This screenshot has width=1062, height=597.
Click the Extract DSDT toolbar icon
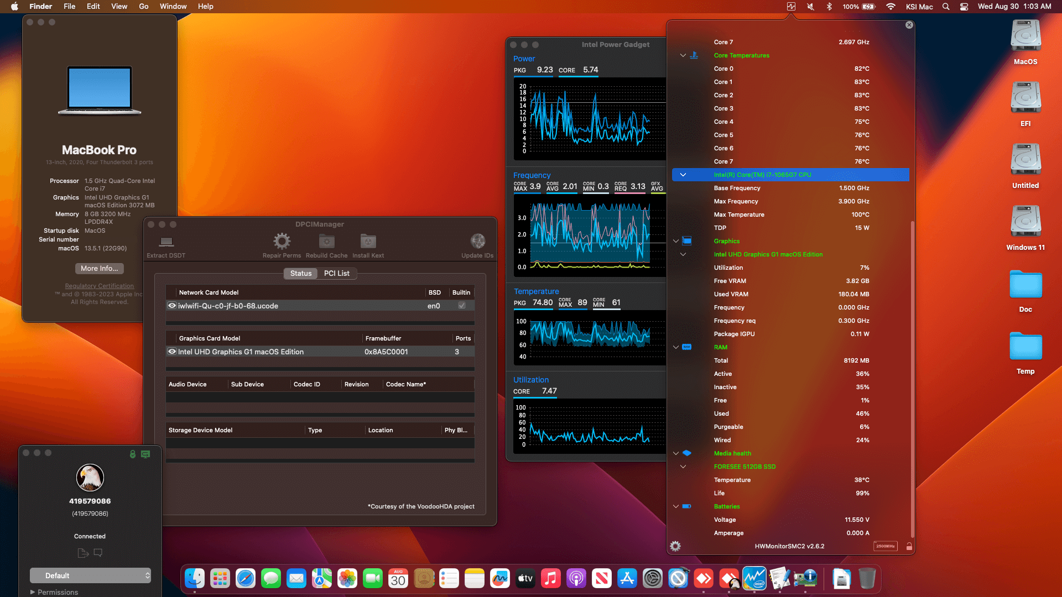pyautogui.click(x=166, y=242)
